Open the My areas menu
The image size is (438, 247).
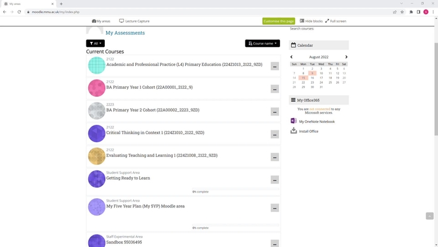pos(101,21)
